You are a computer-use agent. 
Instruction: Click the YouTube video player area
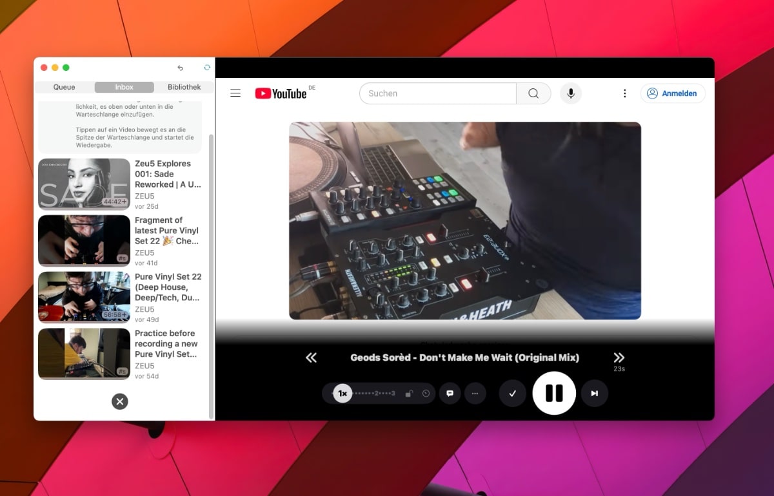[x=465, y=220]
